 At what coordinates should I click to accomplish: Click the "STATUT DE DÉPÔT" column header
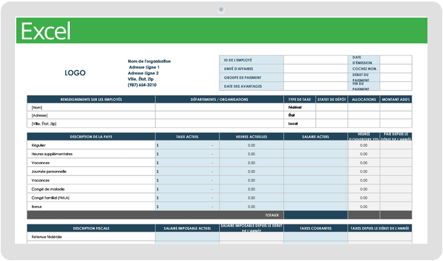coord(332,100)
